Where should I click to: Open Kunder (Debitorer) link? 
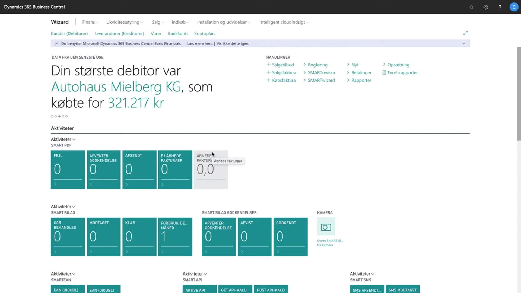pos(69,33)
